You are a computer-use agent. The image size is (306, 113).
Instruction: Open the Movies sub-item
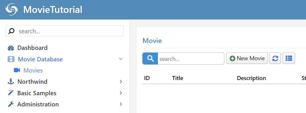coord(33,70)
